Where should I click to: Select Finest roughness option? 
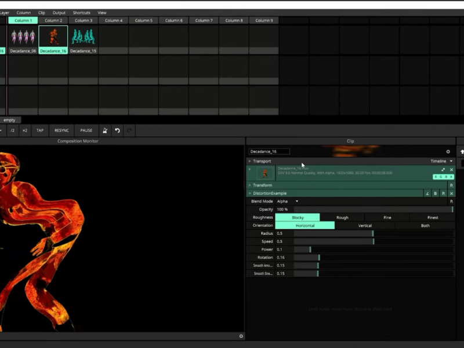point(432,217)
